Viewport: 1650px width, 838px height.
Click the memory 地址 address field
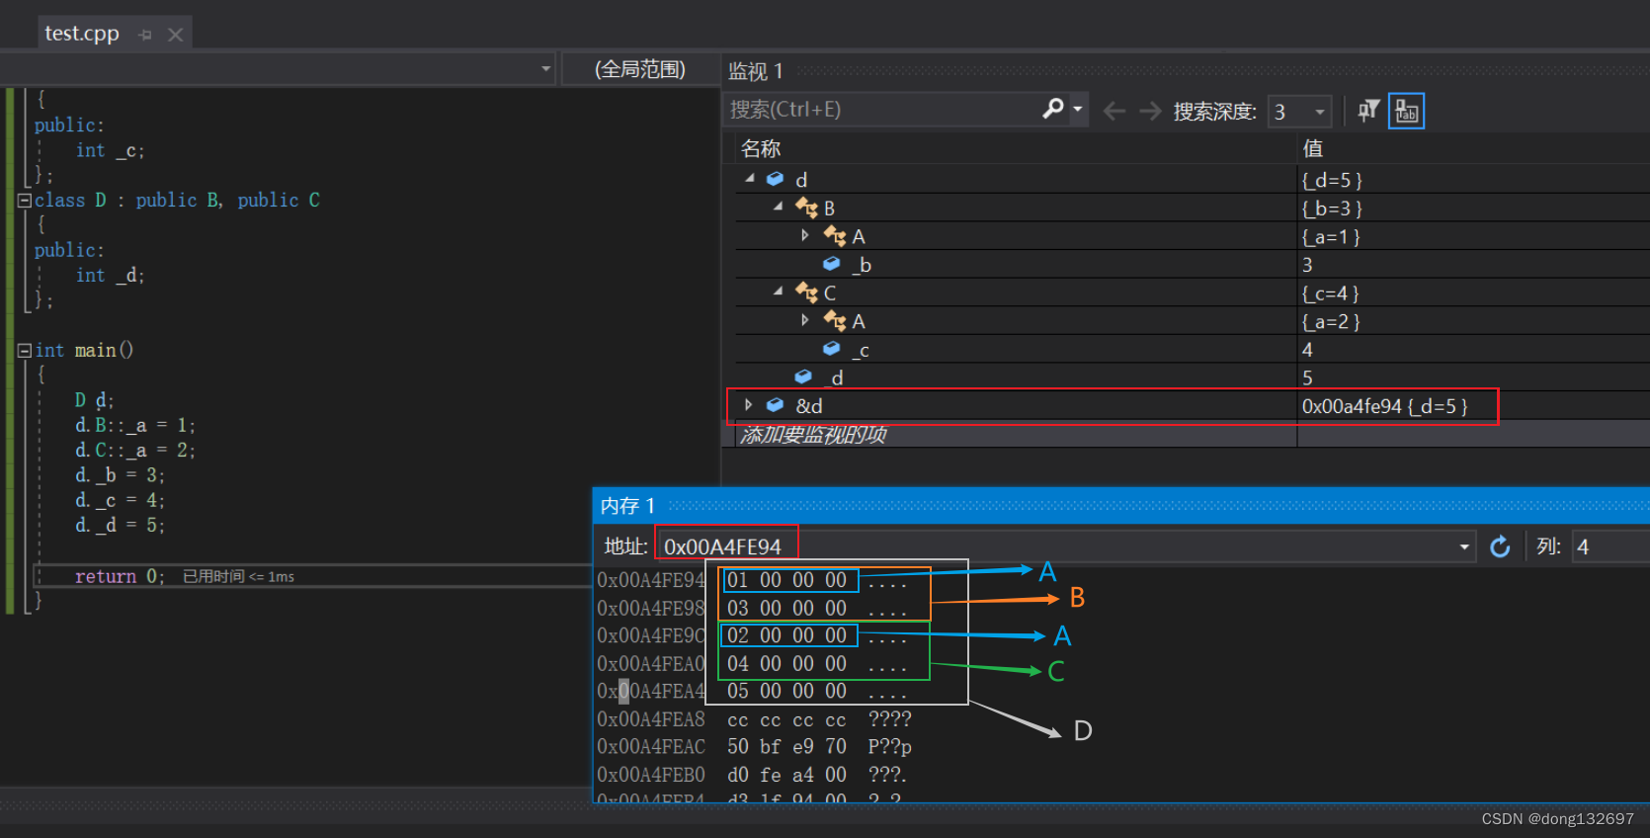click(x=1057, y=546)
